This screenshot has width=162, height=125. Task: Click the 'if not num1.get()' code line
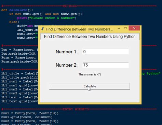point(46,14)
